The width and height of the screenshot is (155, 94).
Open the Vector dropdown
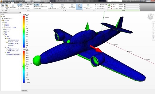tap(132, 9)
